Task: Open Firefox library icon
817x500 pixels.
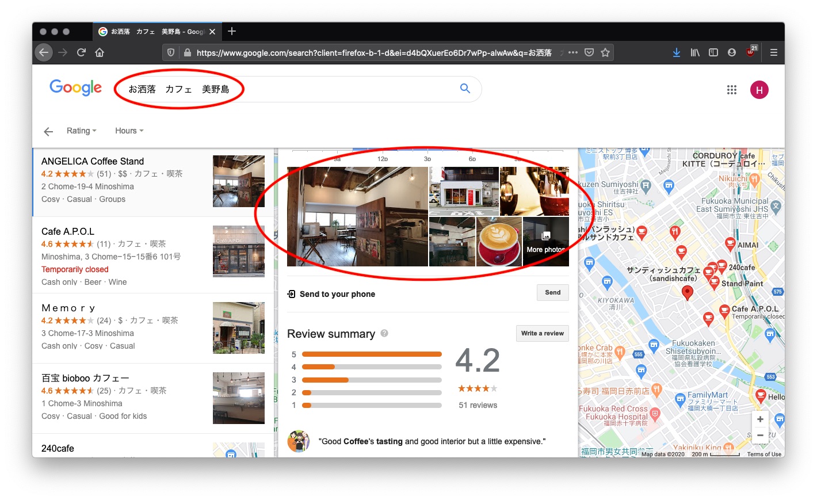Action: 695,52
